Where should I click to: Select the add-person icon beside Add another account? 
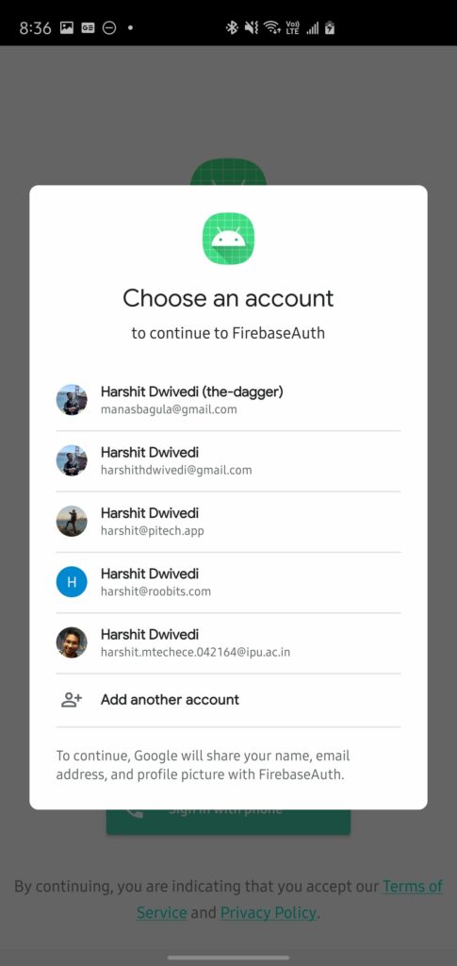coord(72,700)
